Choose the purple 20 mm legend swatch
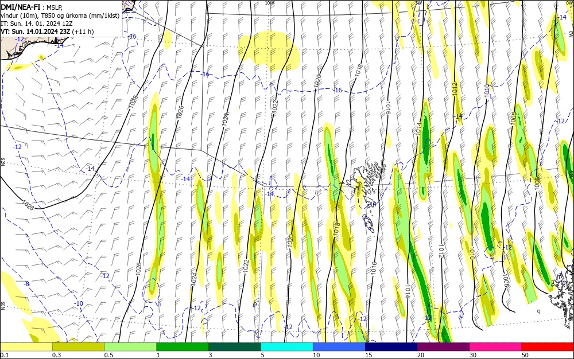 click(x=443, y=346)
